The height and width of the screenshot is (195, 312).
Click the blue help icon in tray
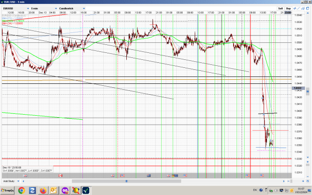pos(261,190)
